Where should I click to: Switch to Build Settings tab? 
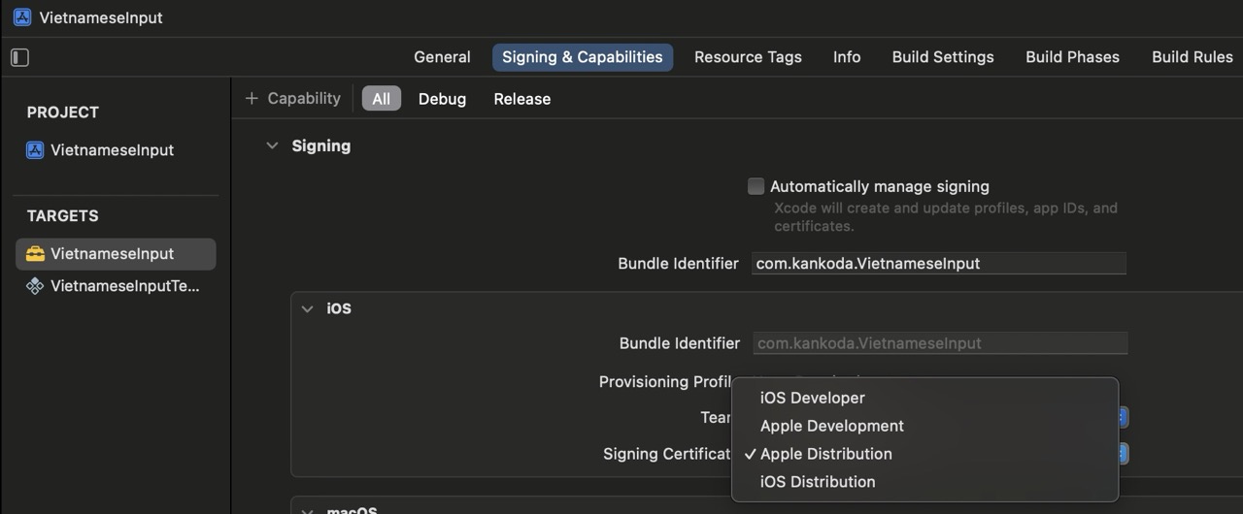pos(943,57)
